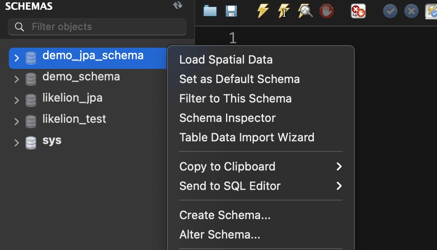Stop query execution
Viewport: 437px width, 250px height.
point(326,11)
